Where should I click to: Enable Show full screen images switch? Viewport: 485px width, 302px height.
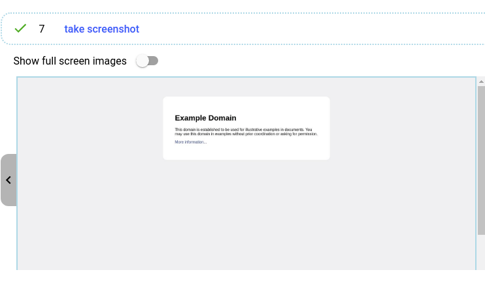[x=147, y=61]
